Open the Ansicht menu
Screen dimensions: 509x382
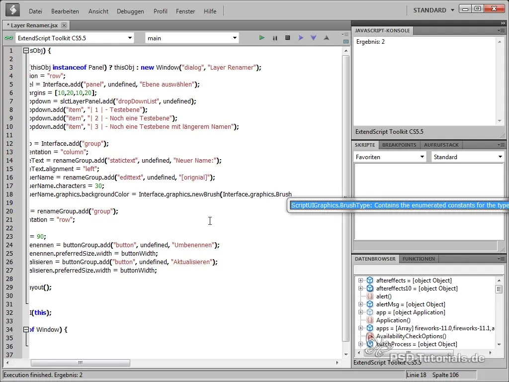pyautogui.click(x=98, y=11)
